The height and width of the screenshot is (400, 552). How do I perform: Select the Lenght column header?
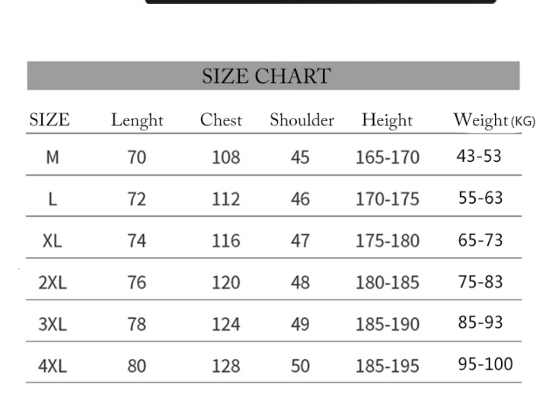point(137,120)
